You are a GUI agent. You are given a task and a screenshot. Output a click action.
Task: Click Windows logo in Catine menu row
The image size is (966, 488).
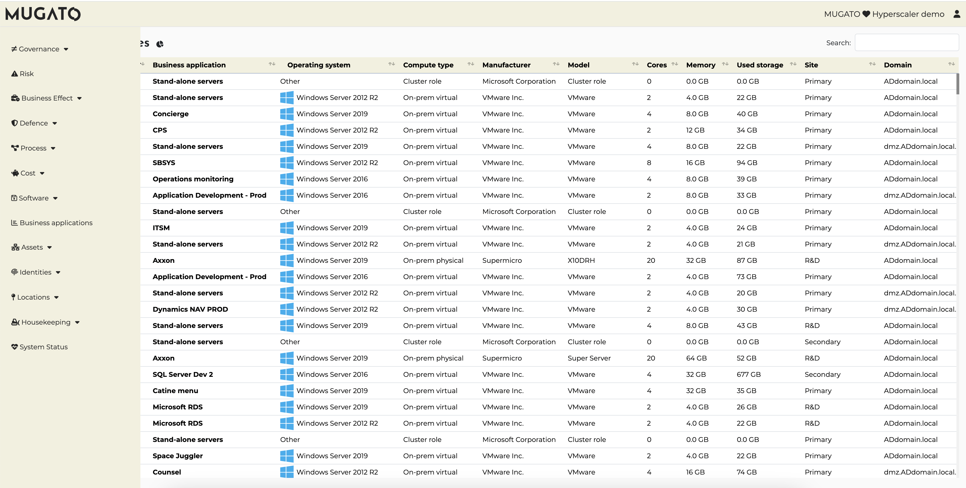[287, 391]
